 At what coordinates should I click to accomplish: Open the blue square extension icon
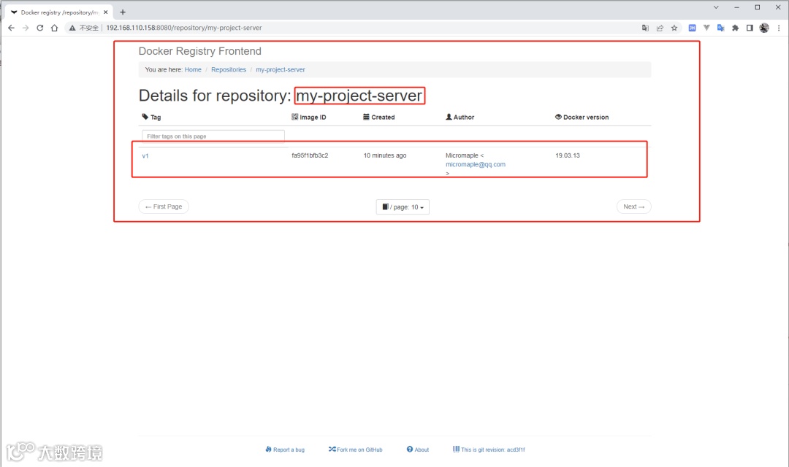(x=692, y=28)
